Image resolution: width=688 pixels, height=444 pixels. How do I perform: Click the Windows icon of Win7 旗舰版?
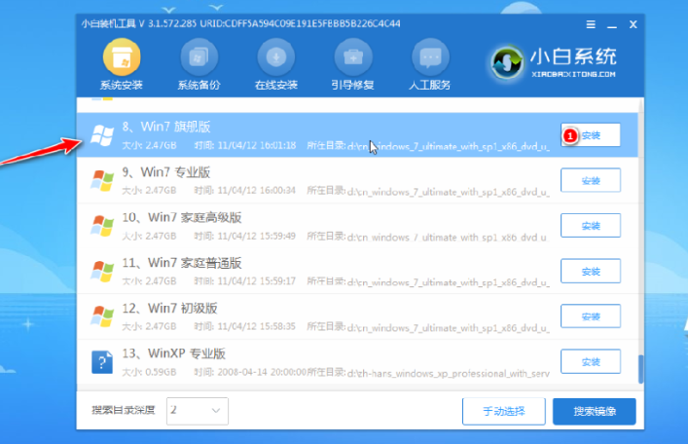click(x=102, y=135)
